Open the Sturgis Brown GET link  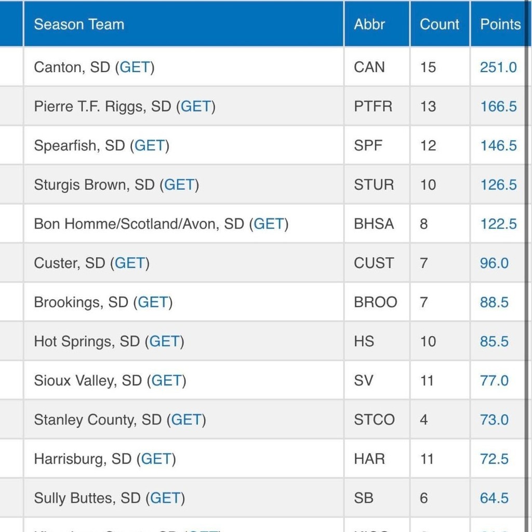tap(179, 184)
